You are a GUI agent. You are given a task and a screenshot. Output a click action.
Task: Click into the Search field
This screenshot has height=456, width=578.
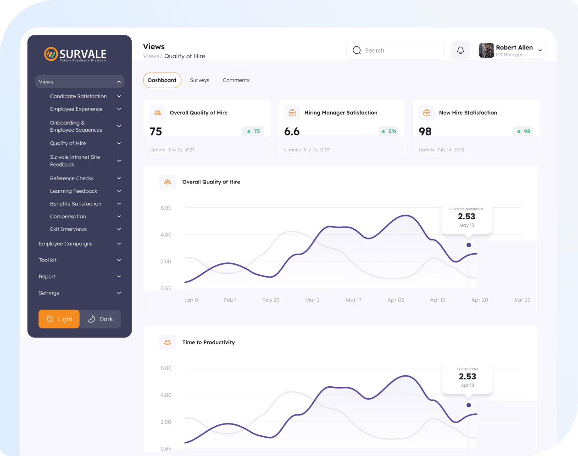point(395,50)
